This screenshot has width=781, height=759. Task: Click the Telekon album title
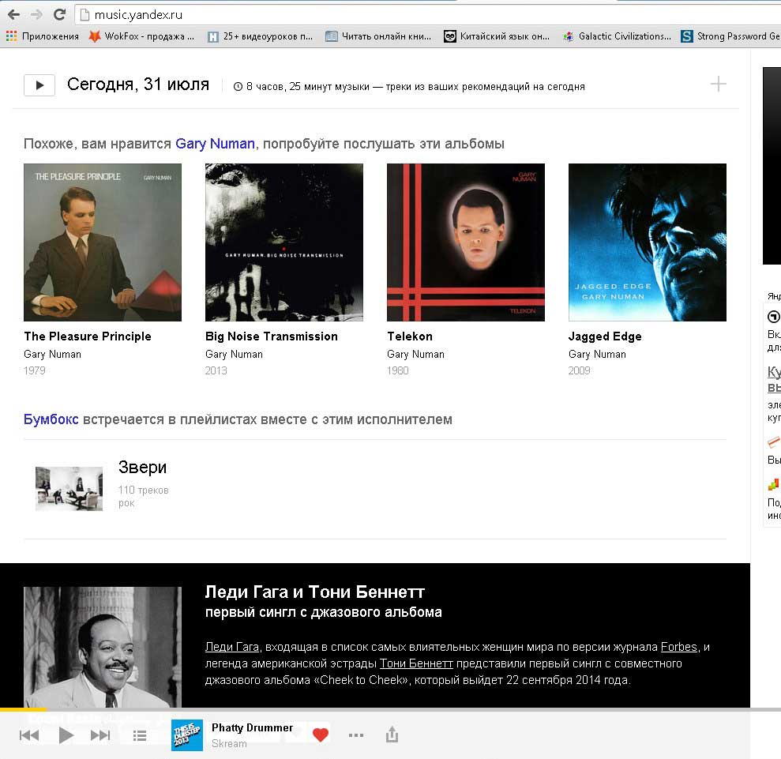pyautogui.click(x=410, y=336)
